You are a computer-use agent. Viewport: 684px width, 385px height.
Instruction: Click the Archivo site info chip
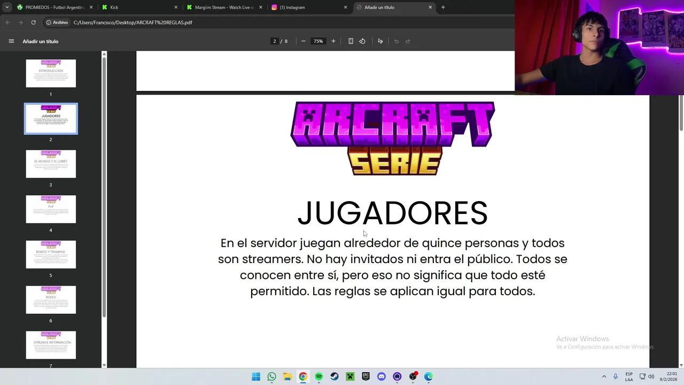coord(57,22)
